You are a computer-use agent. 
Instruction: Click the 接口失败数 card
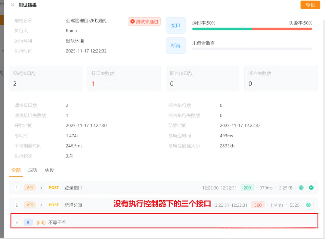pyautogui.click(x=124, y=79)
